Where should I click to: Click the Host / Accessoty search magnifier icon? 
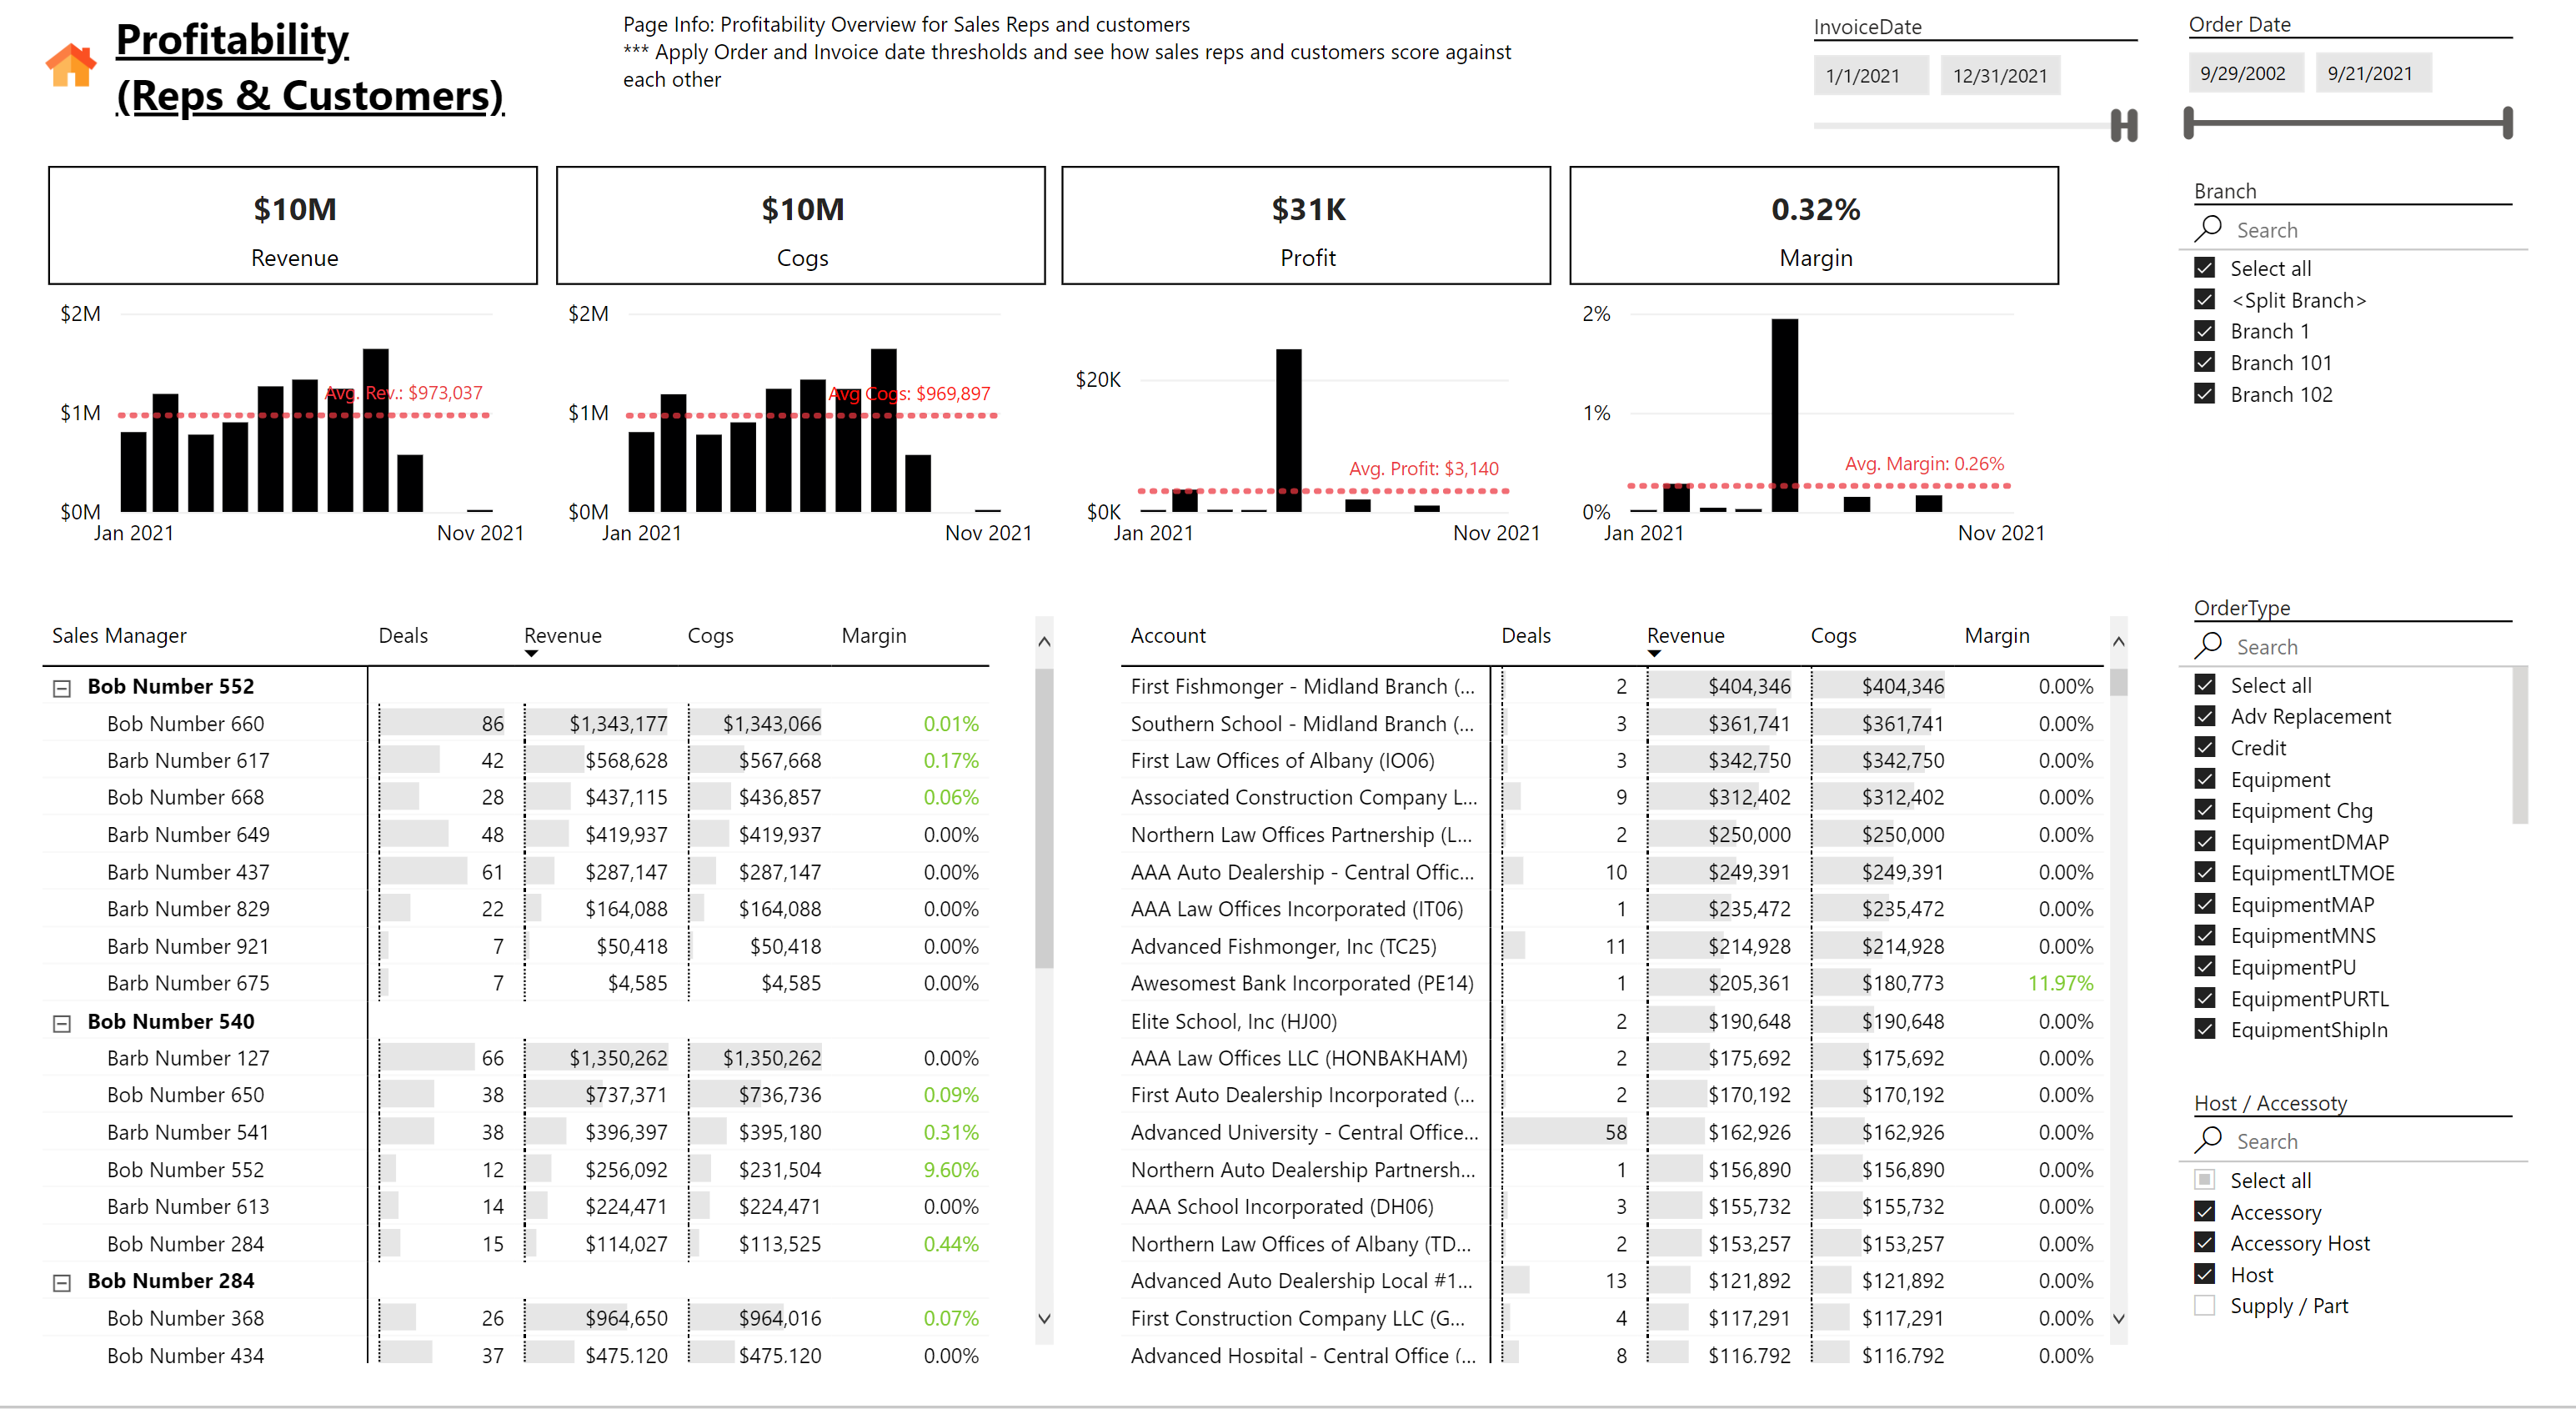(x=2207, y=1140)
